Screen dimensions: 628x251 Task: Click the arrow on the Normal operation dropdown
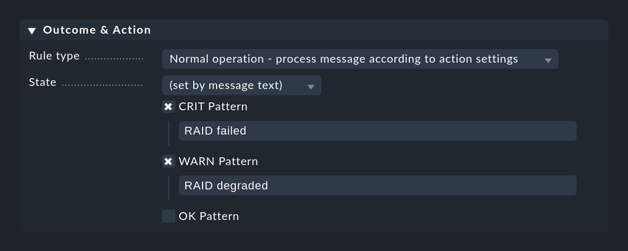click(548, 61)
